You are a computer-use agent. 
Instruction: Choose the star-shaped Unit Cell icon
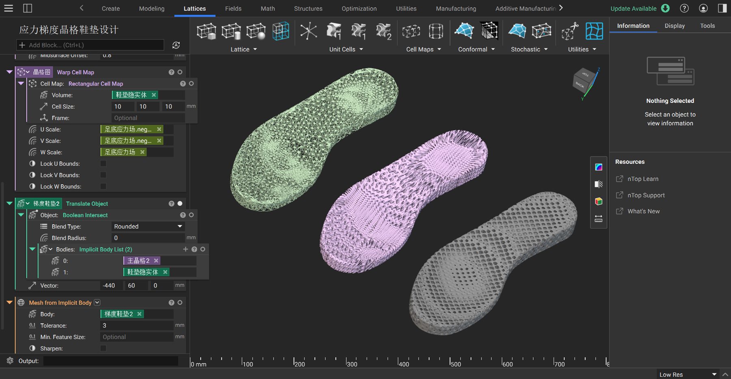click(x=309, y=31)
